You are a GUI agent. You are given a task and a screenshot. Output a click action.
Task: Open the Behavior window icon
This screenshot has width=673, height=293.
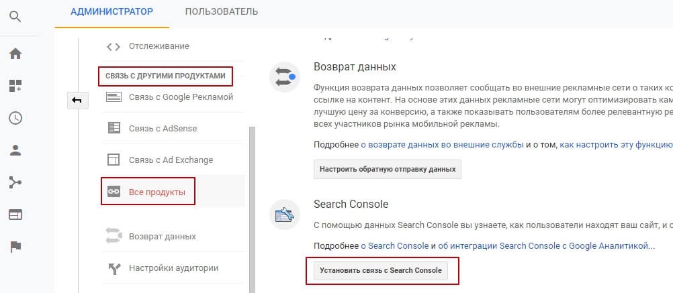(15, 215)
